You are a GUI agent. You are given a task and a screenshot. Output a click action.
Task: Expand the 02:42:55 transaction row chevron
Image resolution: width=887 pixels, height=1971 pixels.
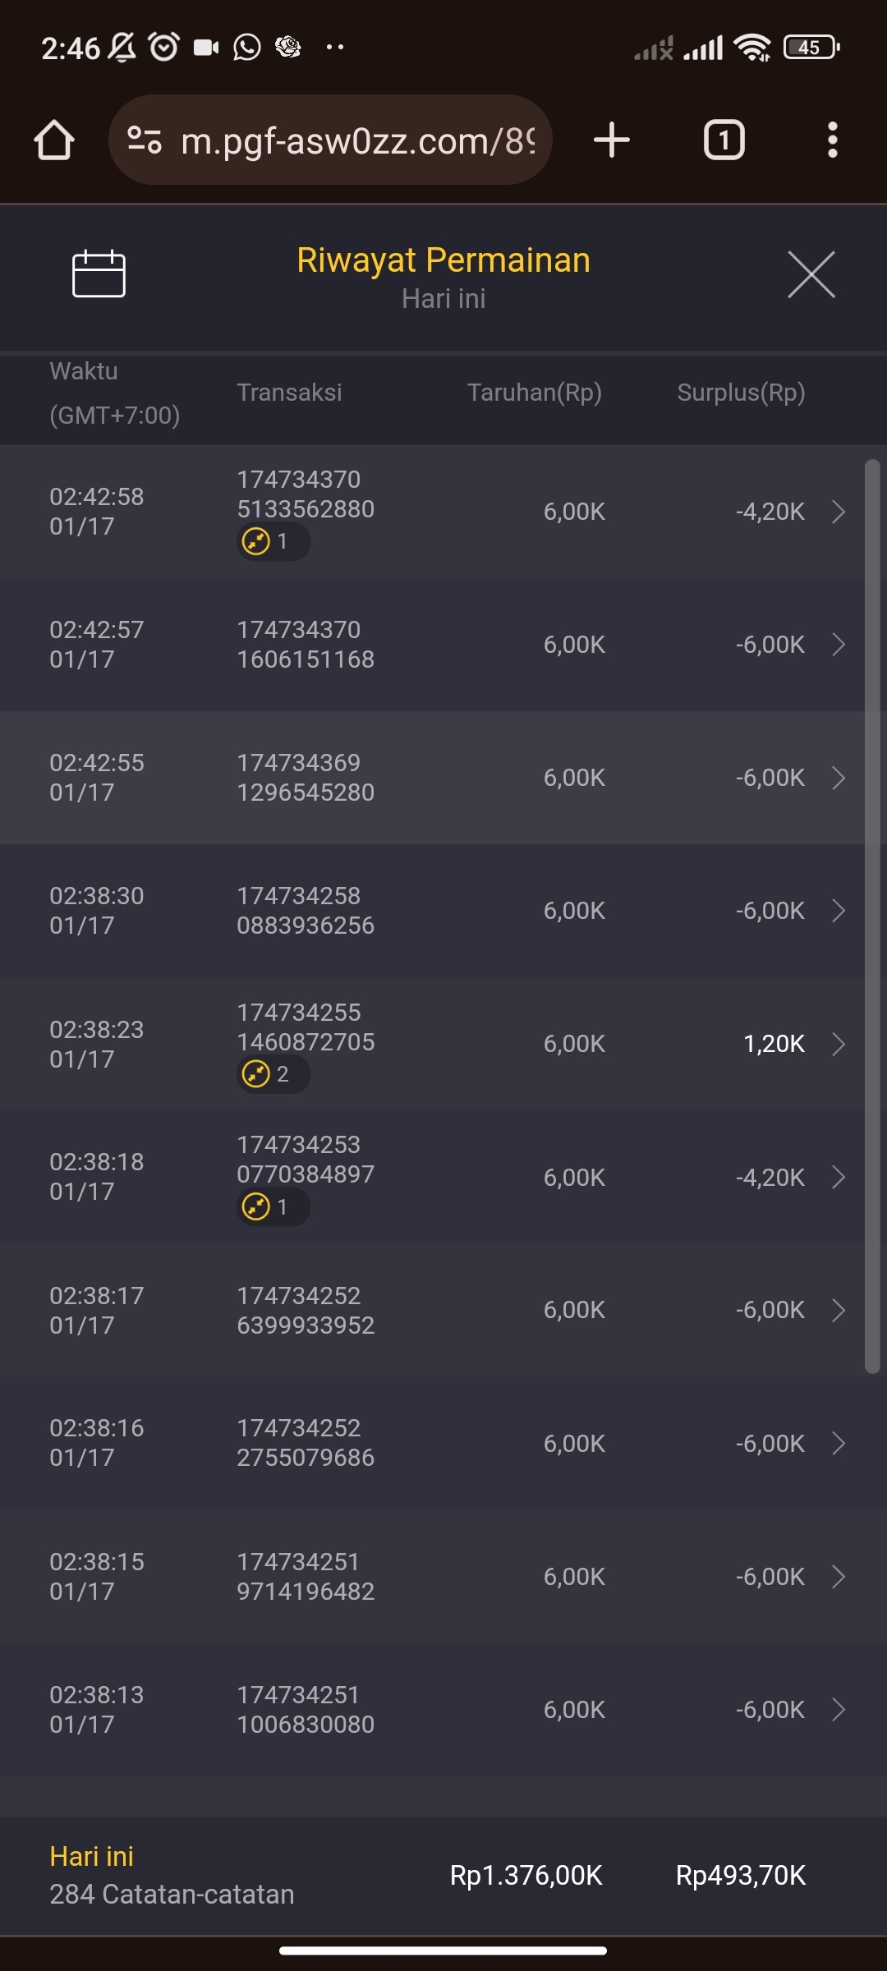(838, 778)
